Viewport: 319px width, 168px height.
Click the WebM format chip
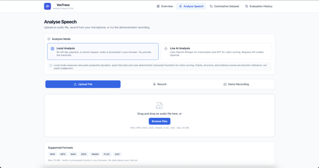(95, 154)
